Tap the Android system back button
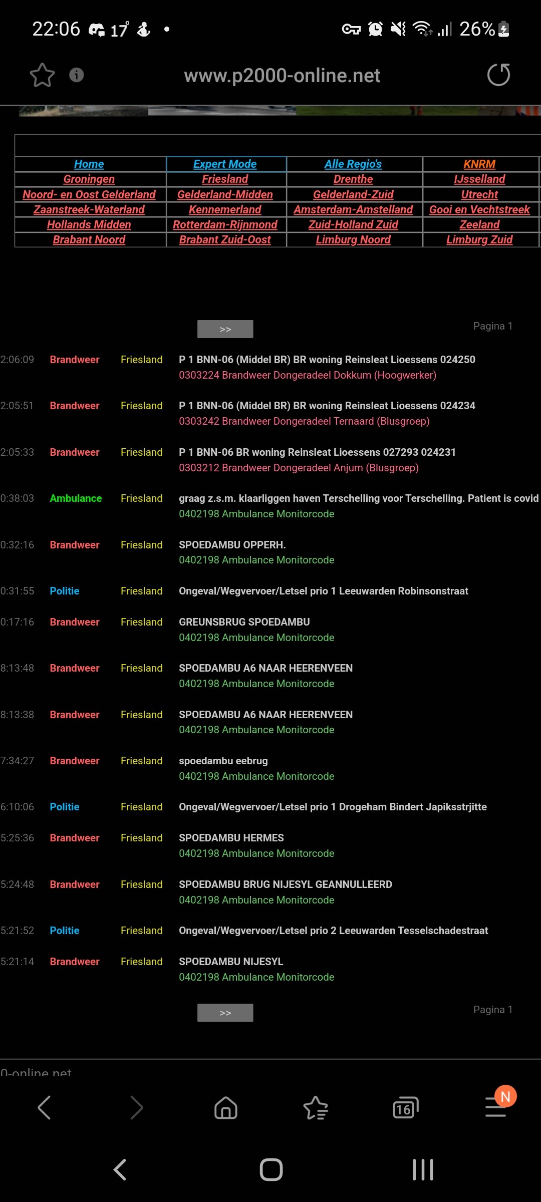541x1202 pixels. click(120, 1170)
